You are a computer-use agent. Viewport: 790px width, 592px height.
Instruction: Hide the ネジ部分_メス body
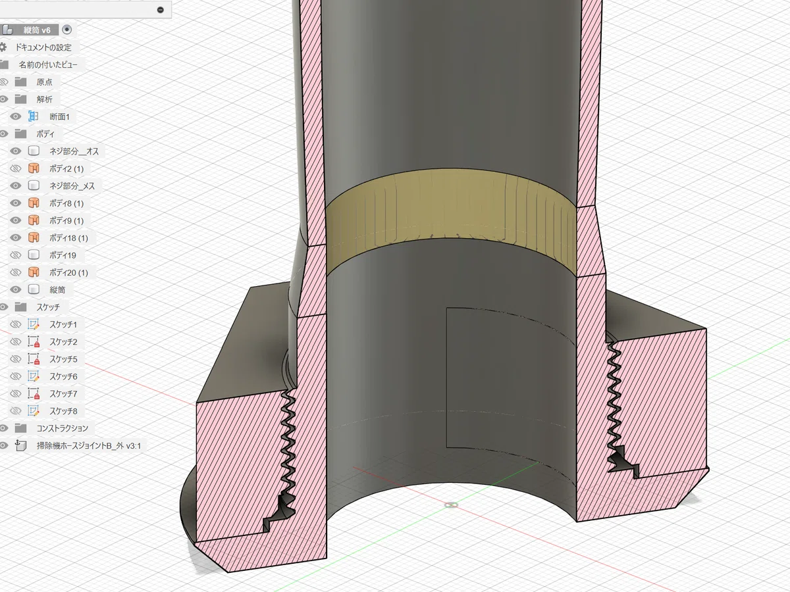coord(16,185)
